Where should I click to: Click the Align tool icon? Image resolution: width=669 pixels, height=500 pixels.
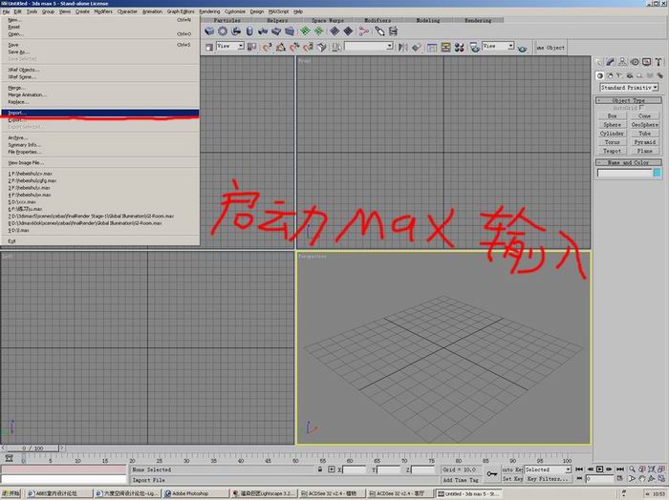(417, 47)
